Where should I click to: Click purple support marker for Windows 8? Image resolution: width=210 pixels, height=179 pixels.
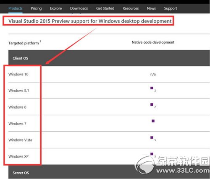coord(152,104)
